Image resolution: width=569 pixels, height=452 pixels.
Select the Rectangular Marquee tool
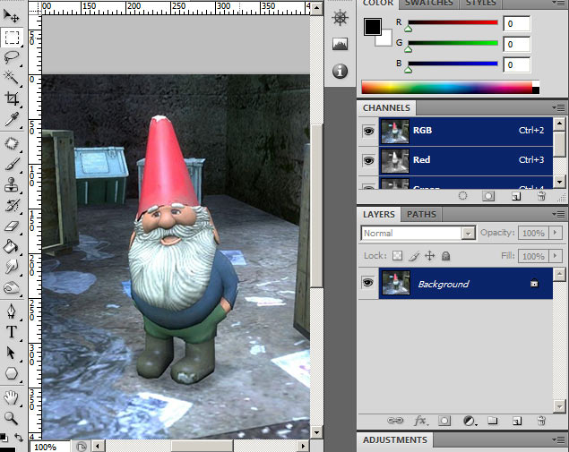point(12,38)
